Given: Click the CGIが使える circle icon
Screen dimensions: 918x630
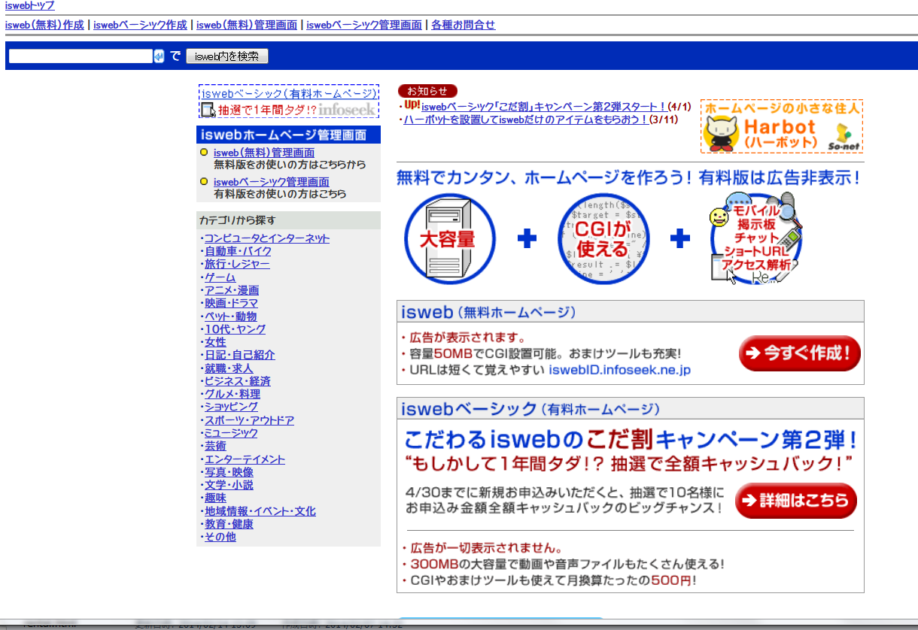Looking at the screenshot, I should tap(602, 239).
